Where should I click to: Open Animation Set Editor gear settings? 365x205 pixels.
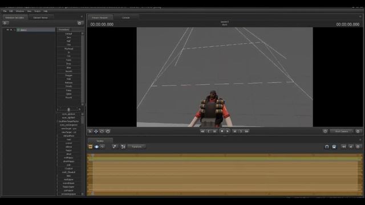80,23
